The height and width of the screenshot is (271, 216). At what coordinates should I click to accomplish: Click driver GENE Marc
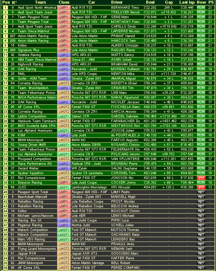click(x=120, y=17)
